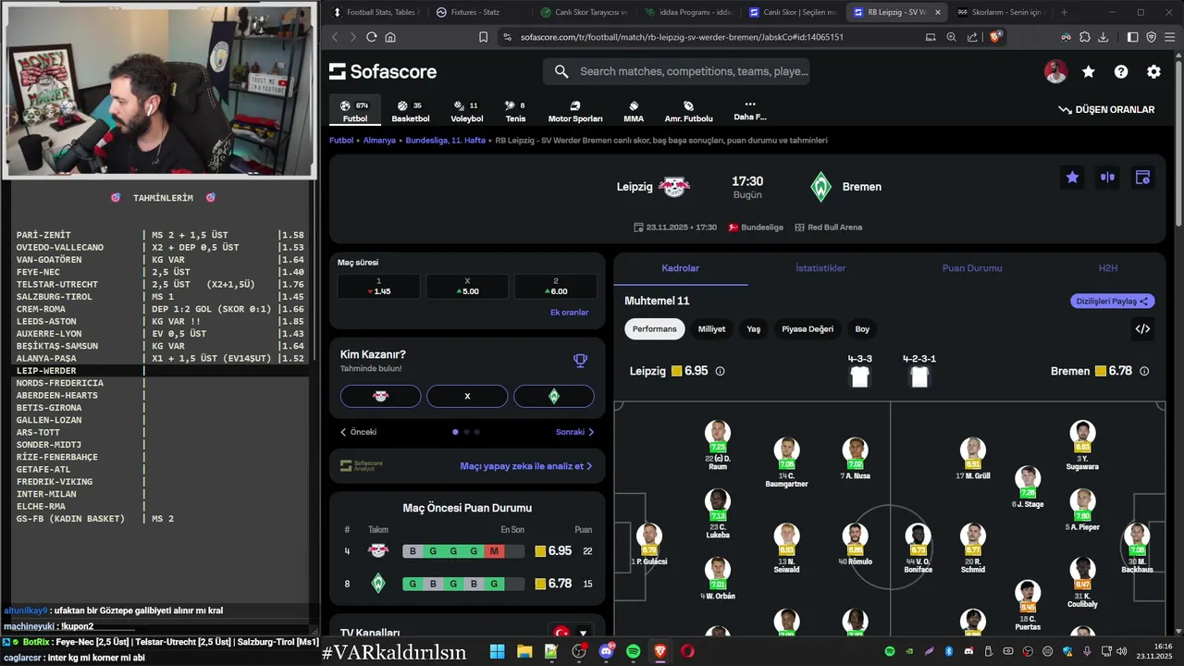Click the browser reload button

click(372, 37)
